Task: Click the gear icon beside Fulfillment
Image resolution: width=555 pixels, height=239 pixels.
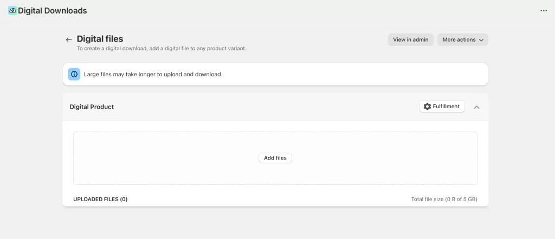Action: pos(427,107)
